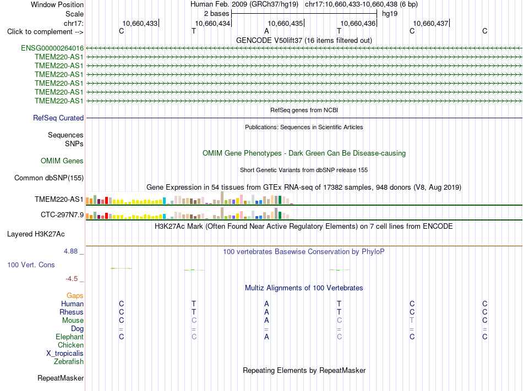The height and width of the screenshot is (391, 523).
Task: Select the Chicken species row label
Action: point(70,345)
